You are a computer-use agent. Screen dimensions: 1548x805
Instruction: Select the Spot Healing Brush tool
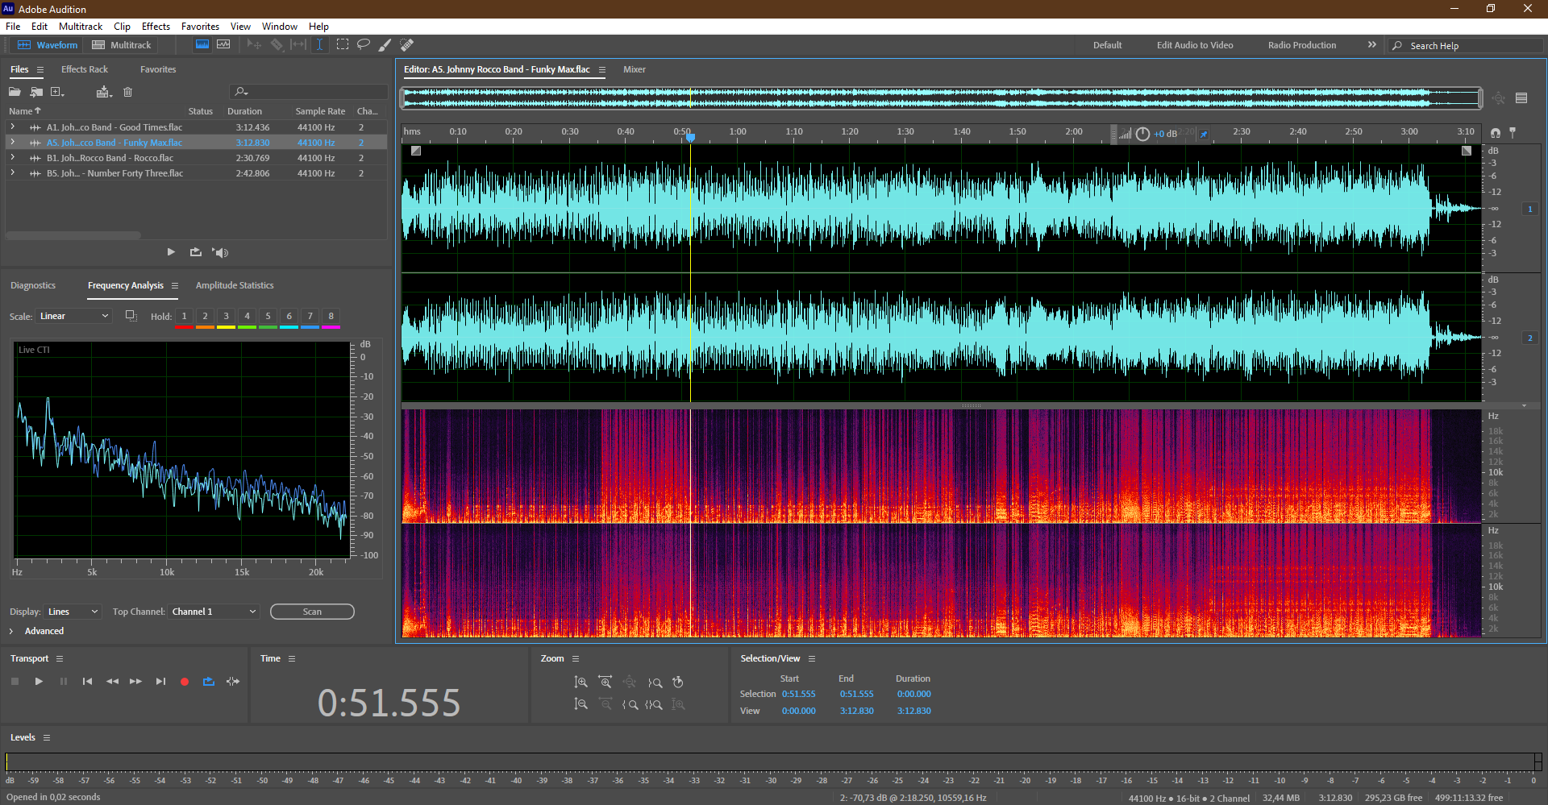pyautogui.click(x=407, y=45)
